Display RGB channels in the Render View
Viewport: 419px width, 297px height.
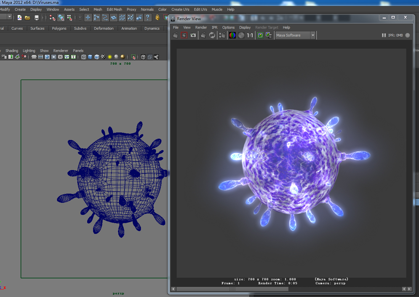click(232, 35)
